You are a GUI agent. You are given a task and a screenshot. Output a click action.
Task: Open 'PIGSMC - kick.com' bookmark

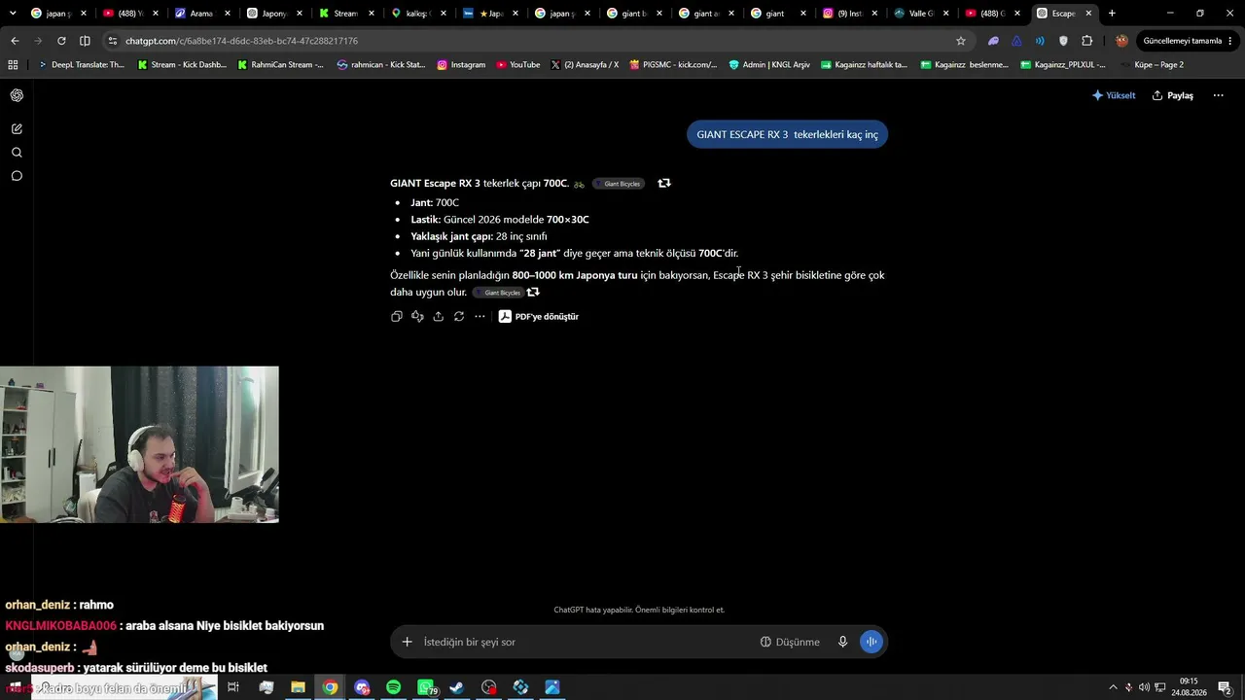tap(673, 65)
